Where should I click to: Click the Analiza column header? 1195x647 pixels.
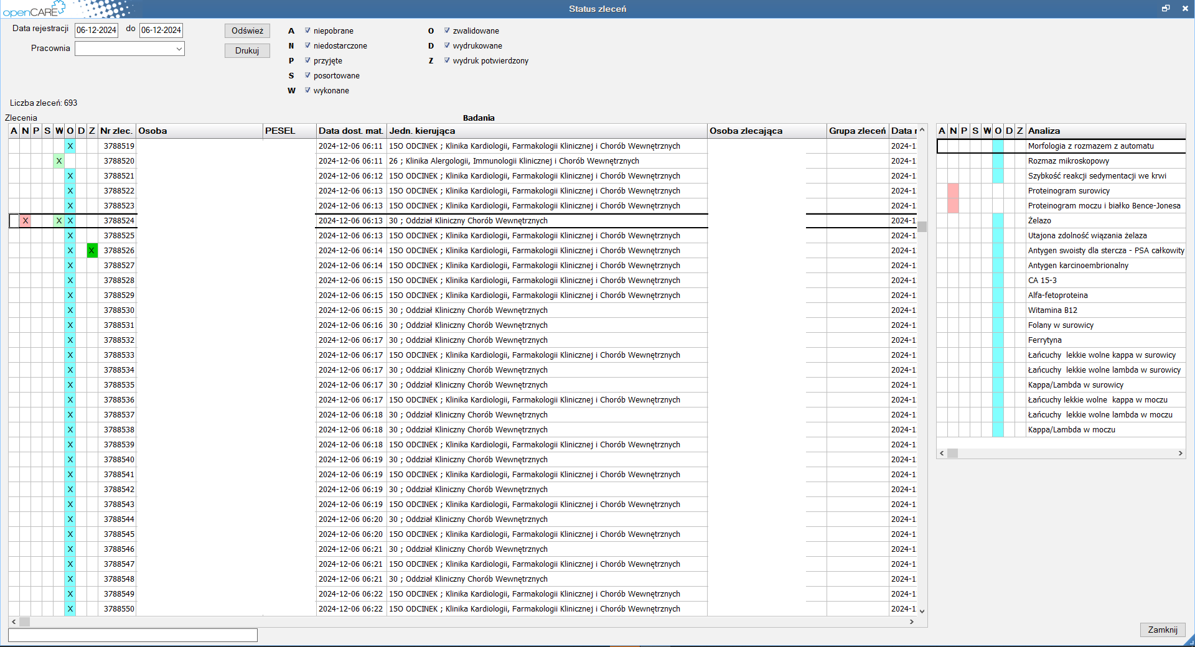coord(1044,131)
